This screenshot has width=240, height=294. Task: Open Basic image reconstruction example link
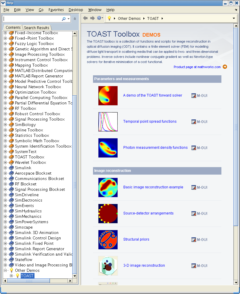pos(153,187)
